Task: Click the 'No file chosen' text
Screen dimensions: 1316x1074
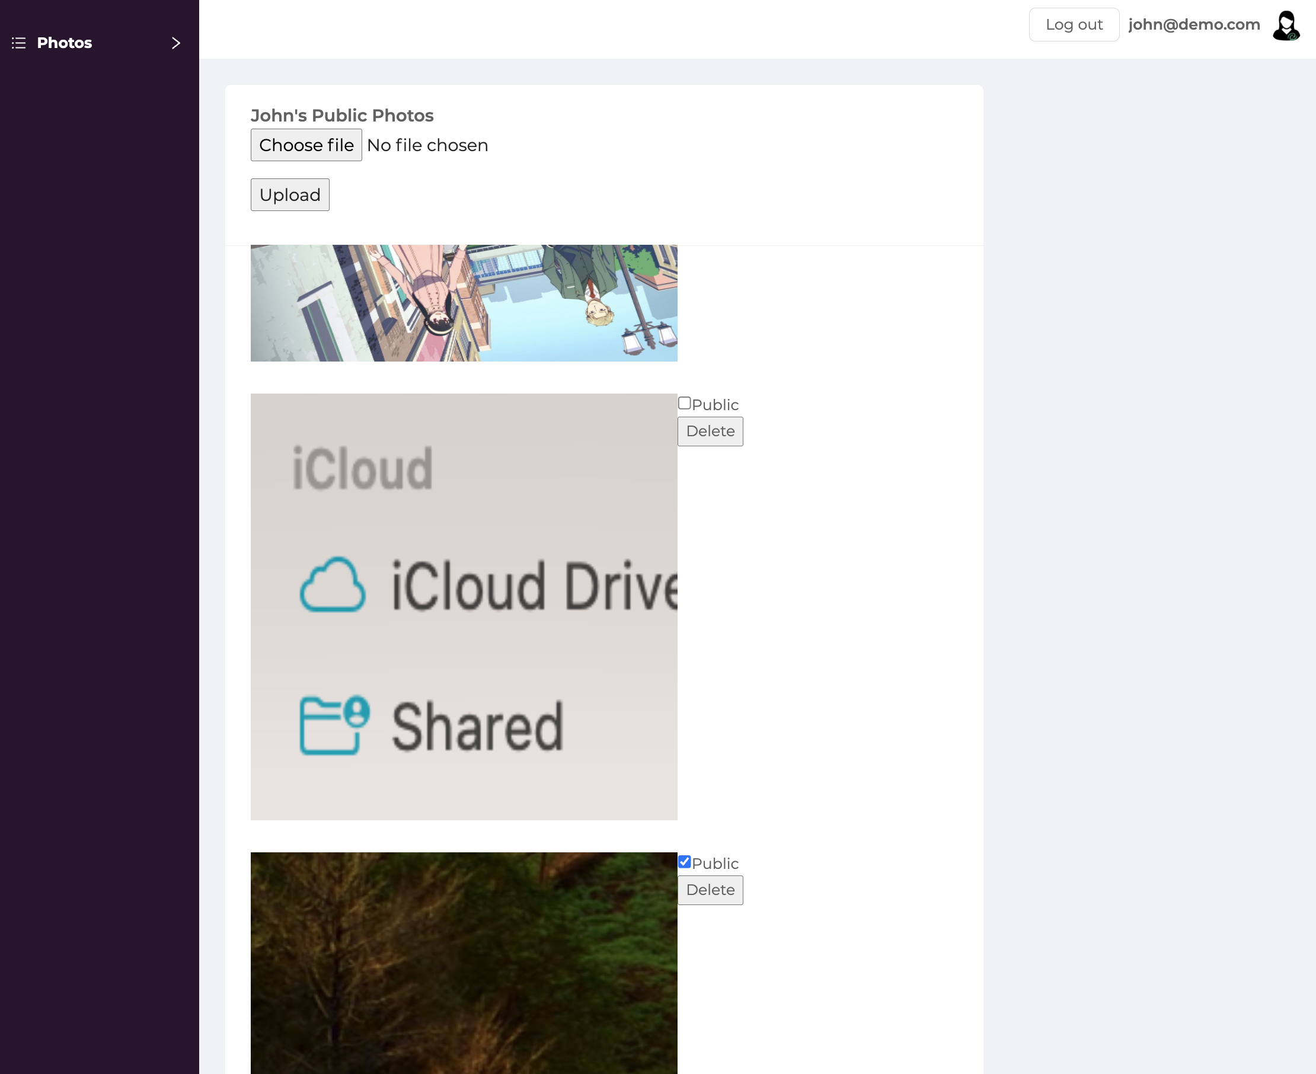Action: (427, 145)
